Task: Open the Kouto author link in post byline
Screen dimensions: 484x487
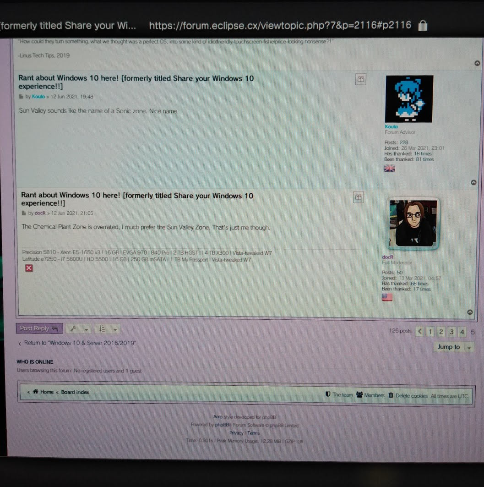Action: 38,97
